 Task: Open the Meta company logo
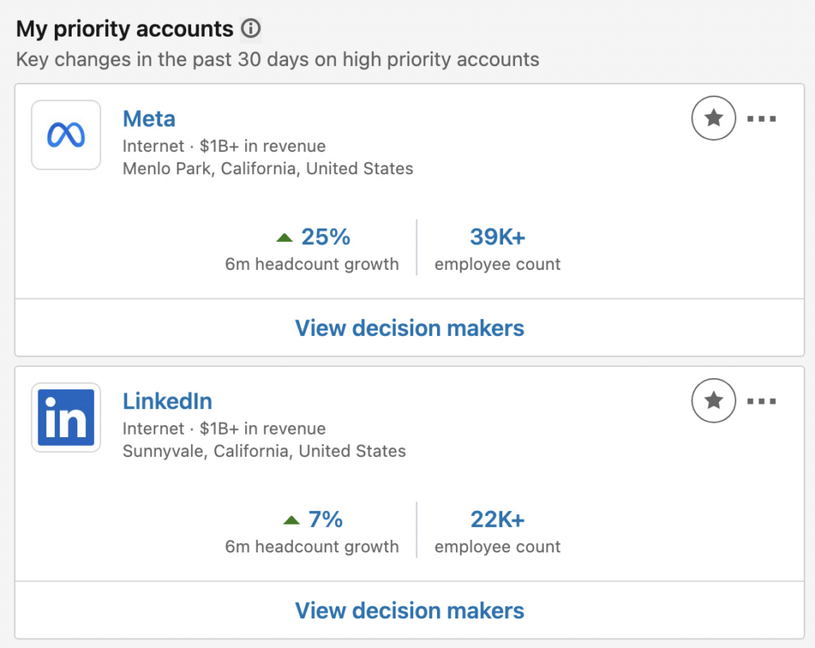(66, 135)
